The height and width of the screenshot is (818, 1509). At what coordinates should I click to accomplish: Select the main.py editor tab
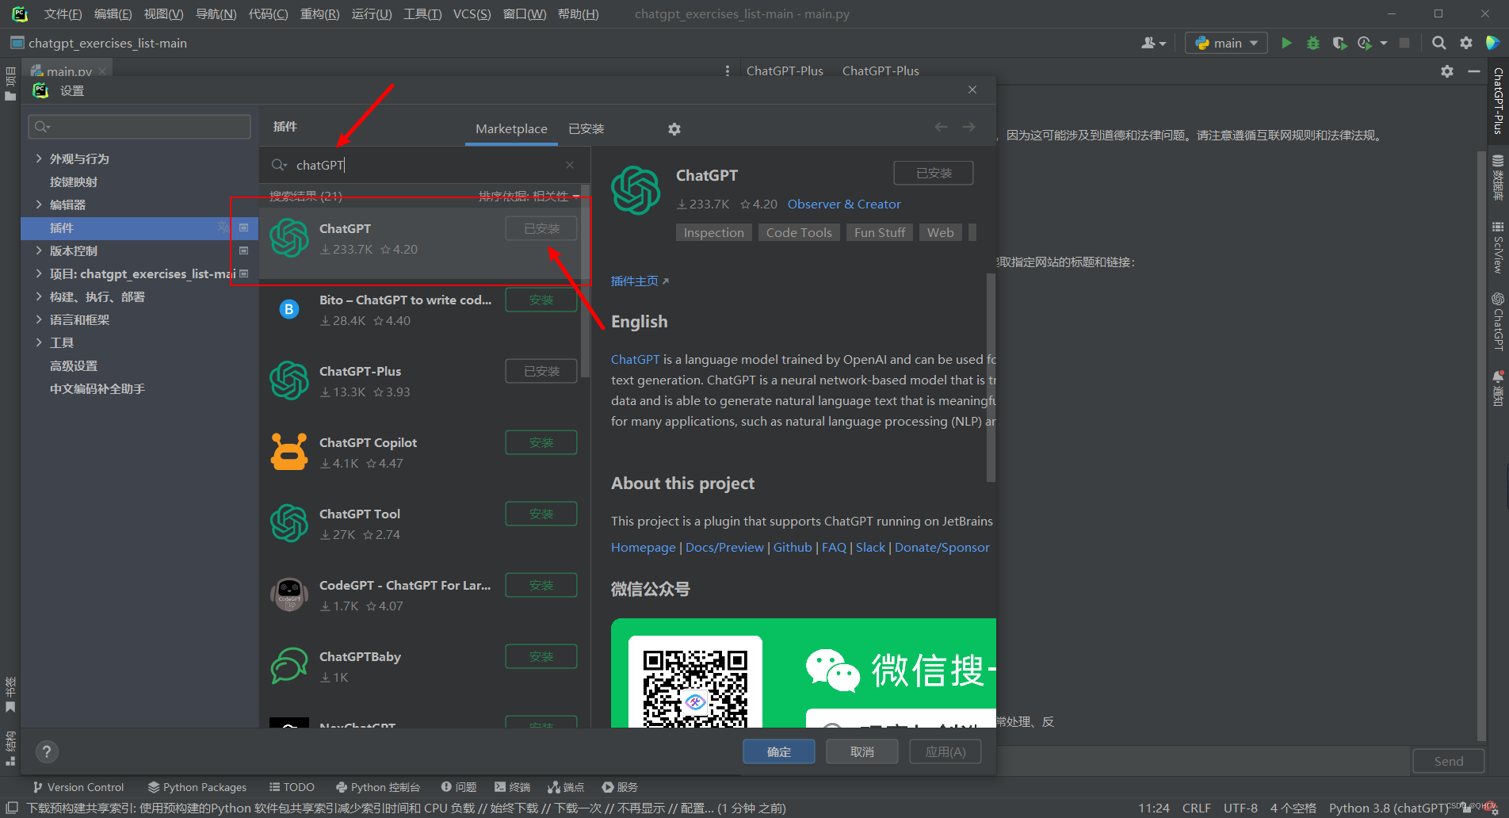(69, 71)
